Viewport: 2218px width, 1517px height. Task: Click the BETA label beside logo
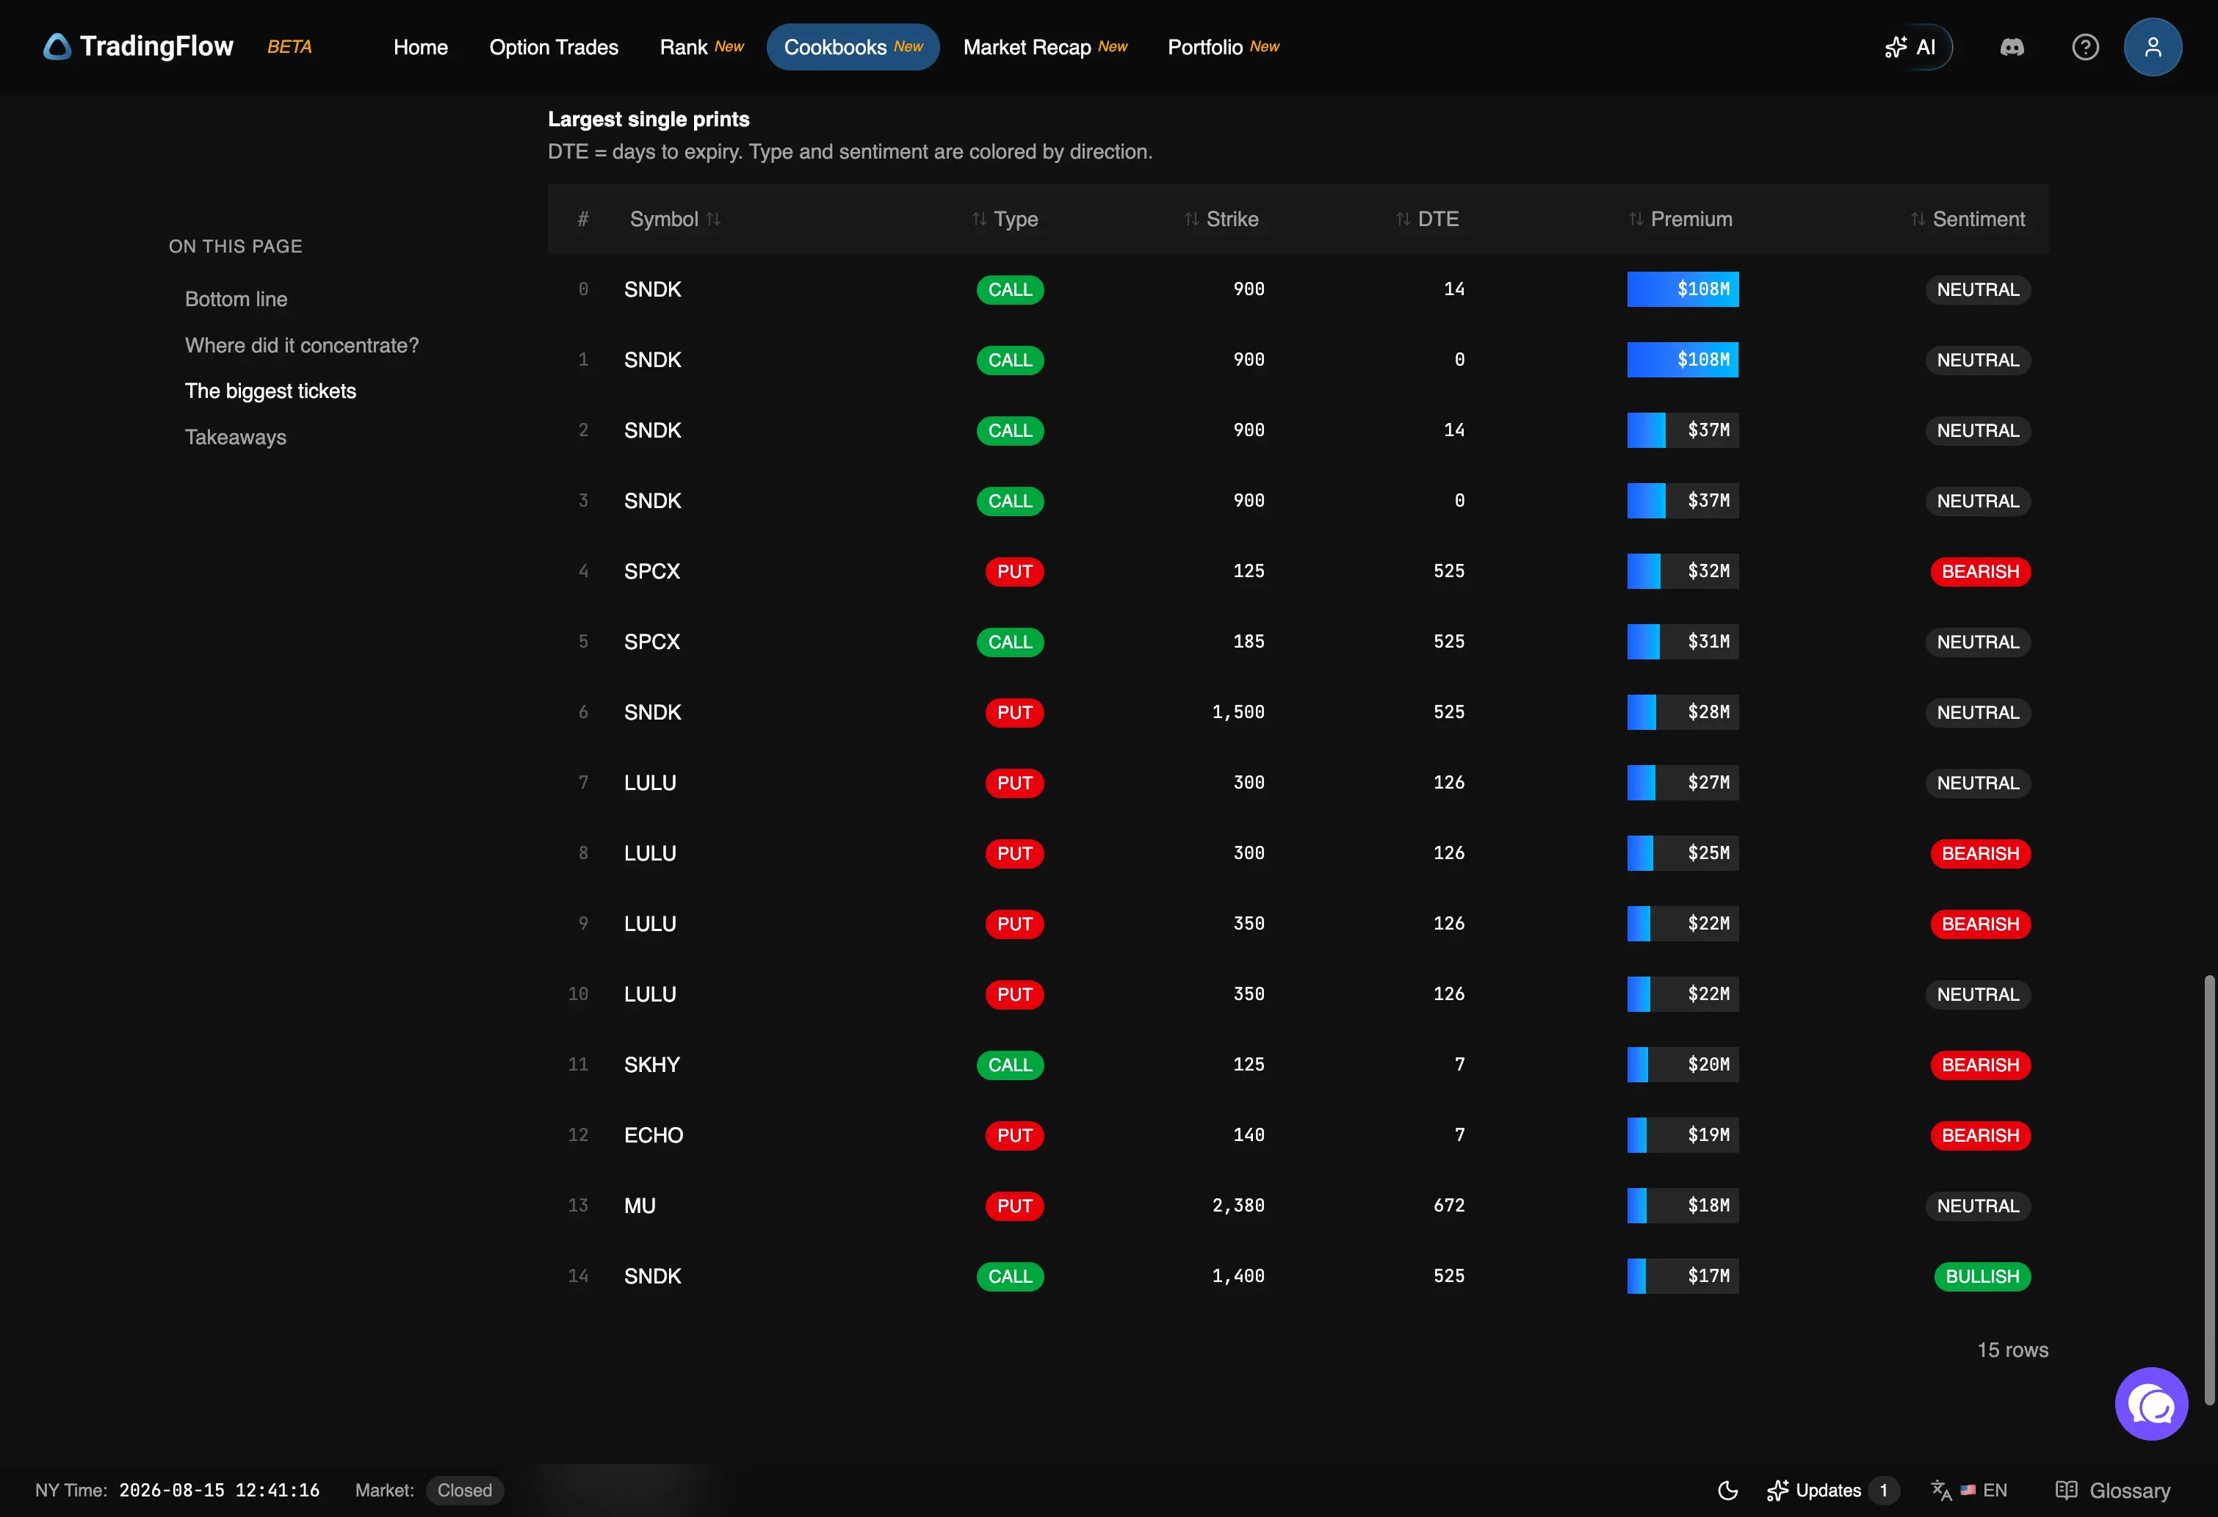(289, 47)
